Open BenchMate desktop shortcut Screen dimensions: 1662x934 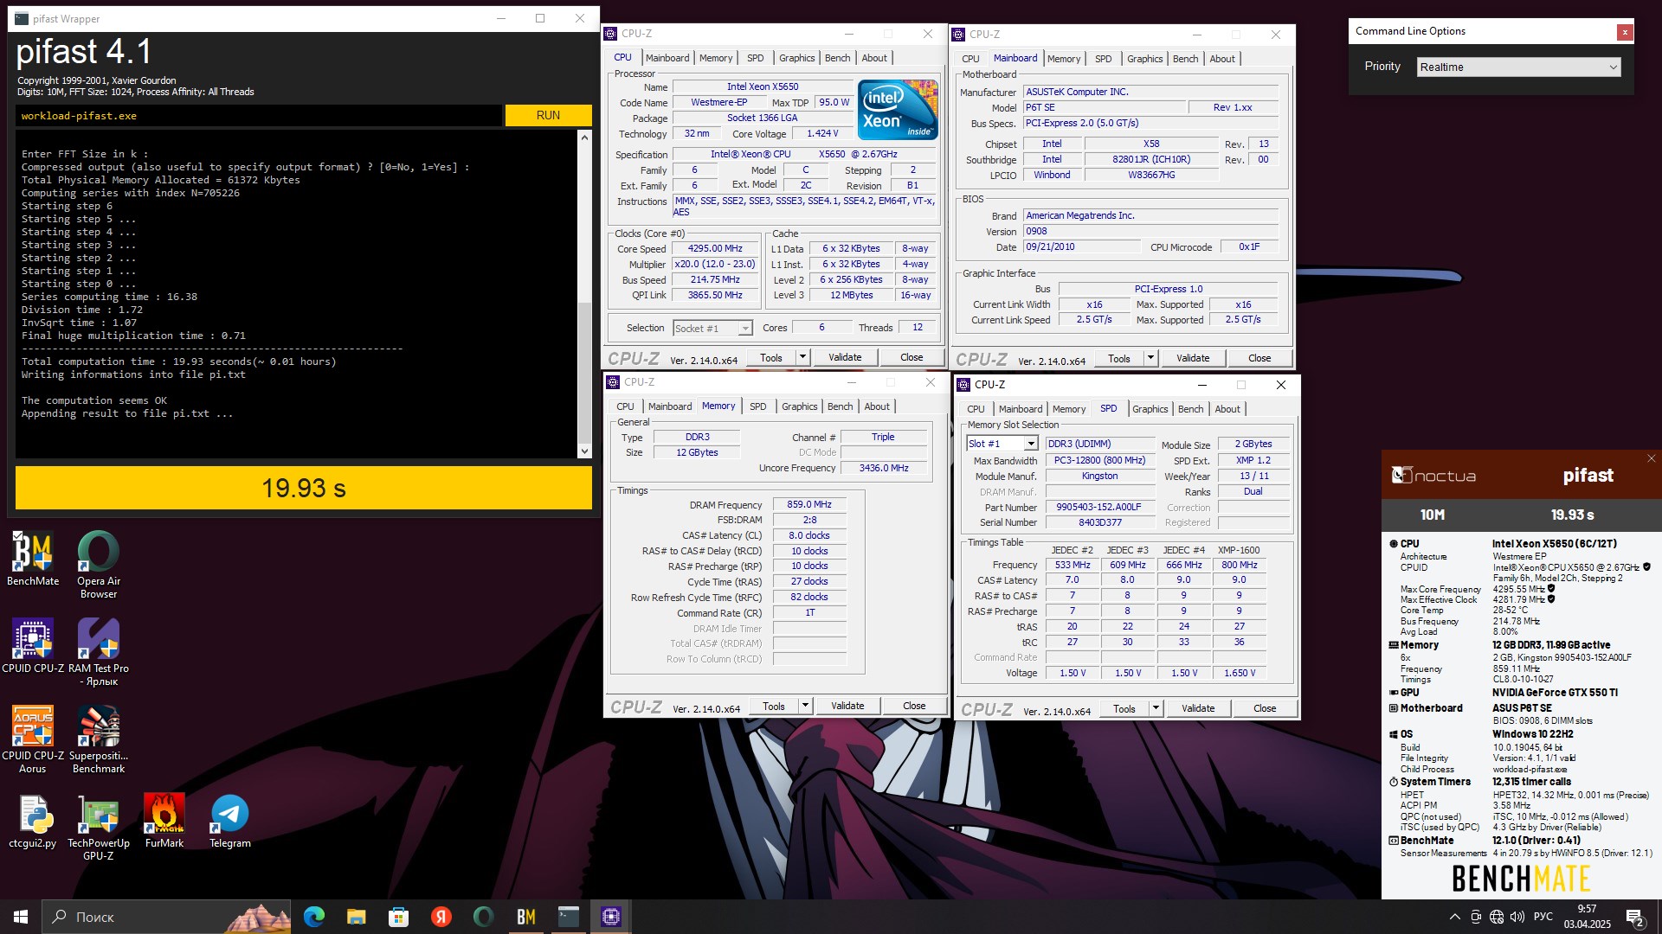pos(33,559)
